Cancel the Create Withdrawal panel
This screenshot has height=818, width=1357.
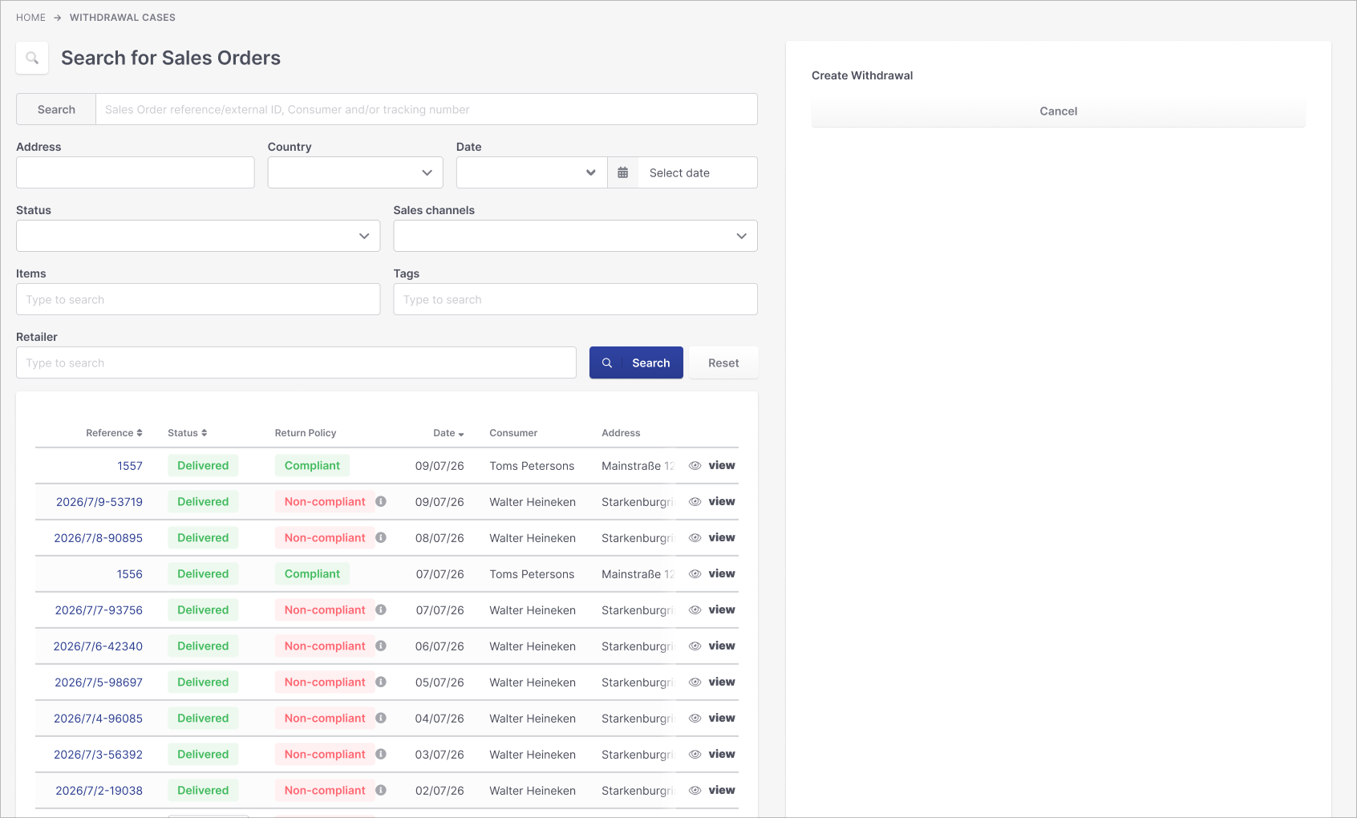point(1059,111)
